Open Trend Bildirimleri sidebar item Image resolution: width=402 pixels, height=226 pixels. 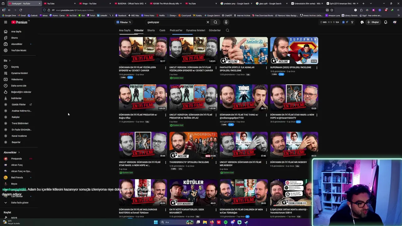point(20,123)
